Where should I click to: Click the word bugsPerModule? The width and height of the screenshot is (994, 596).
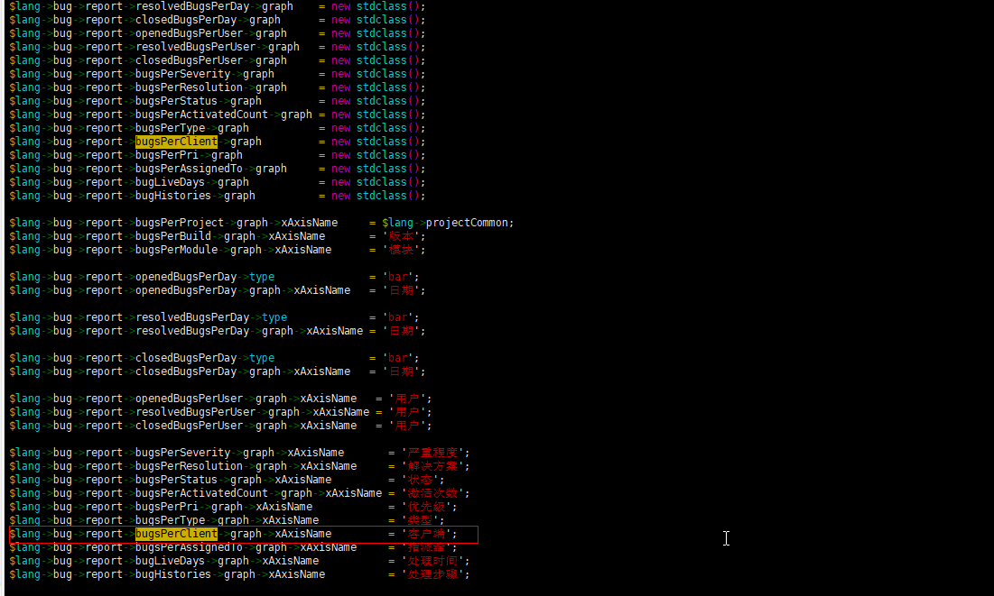[x=176, y=250]
